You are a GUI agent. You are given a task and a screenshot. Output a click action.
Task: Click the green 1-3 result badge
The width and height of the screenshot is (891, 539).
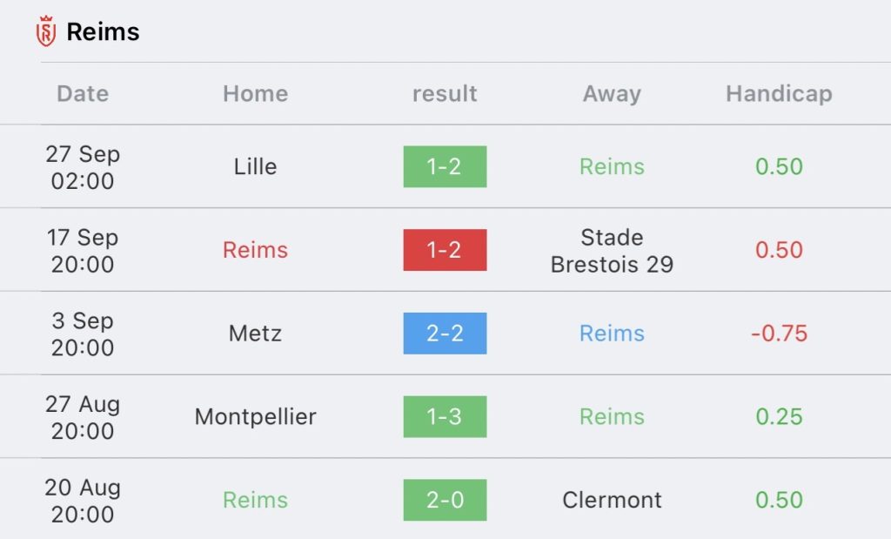click(445, 416)
